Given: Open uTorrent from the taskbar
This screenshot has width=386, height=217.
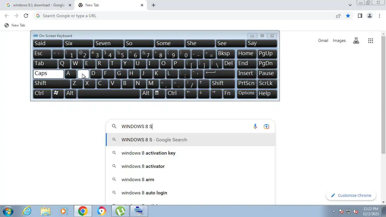Looking at the screenshot, I should (120, 211).
